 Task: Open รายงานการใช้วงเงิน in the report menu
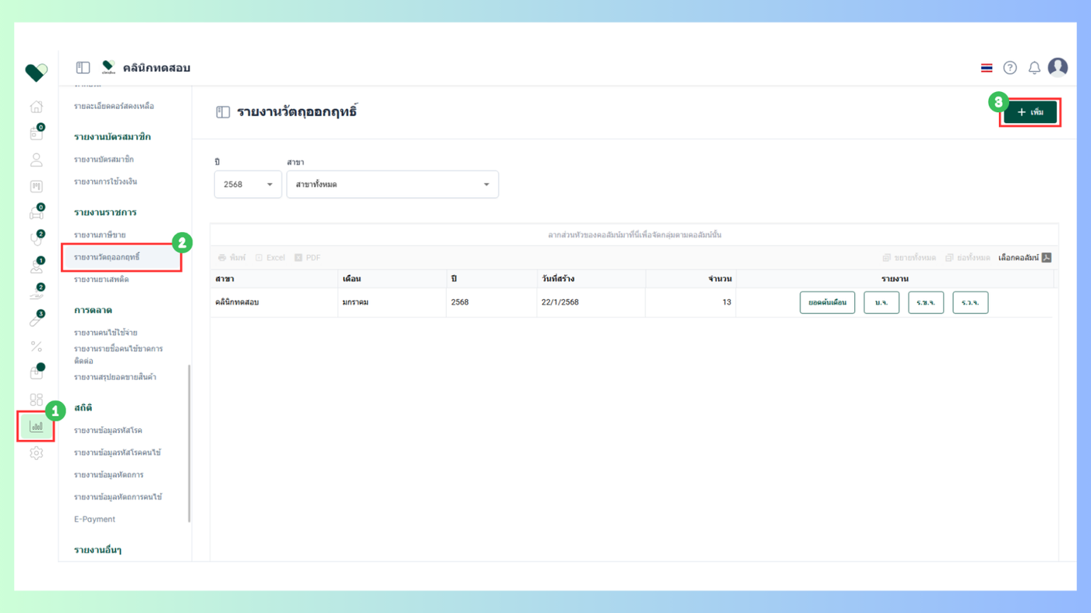point(105,181)
